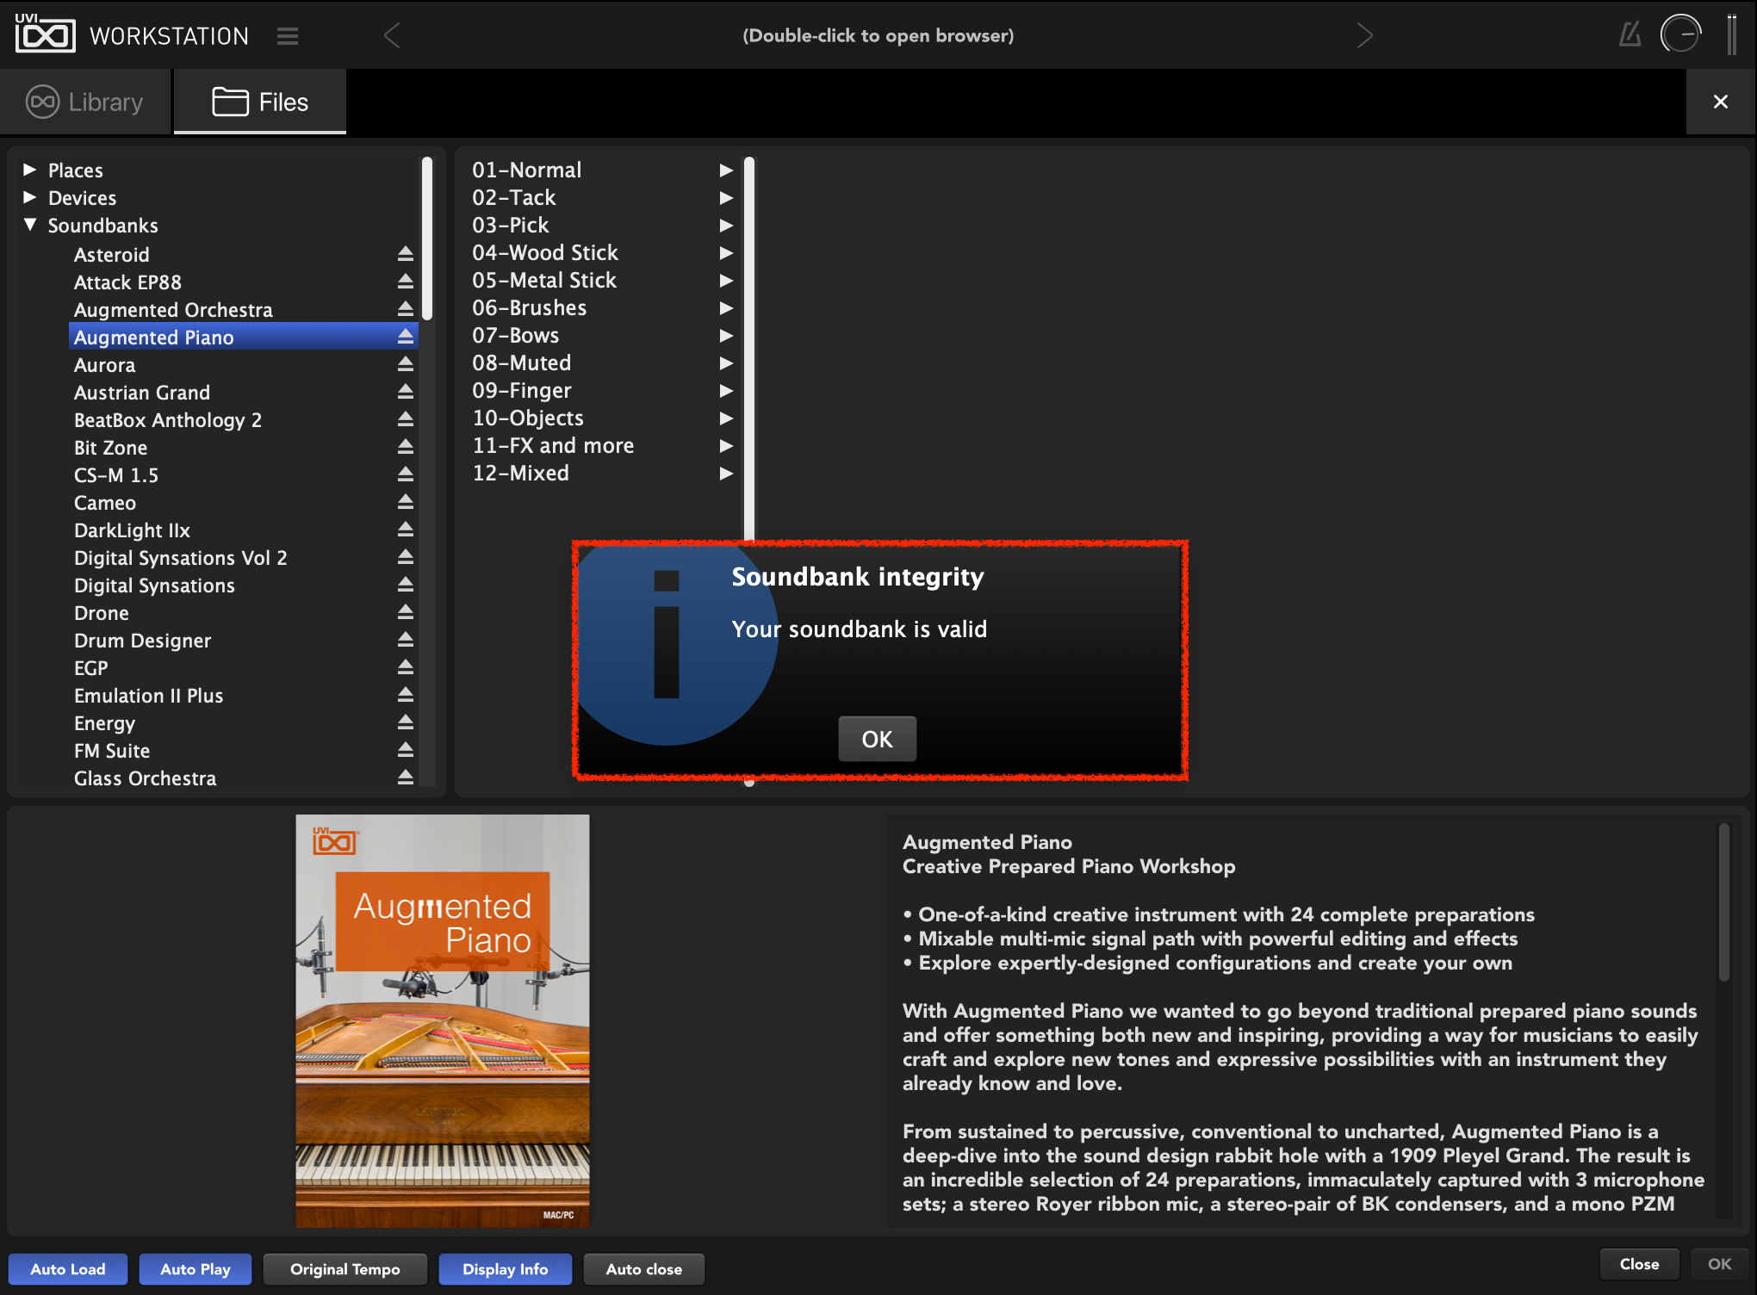Click the description panel scrollbar
This screenshot has height=1295, width=1757.
click(1723, 902)
